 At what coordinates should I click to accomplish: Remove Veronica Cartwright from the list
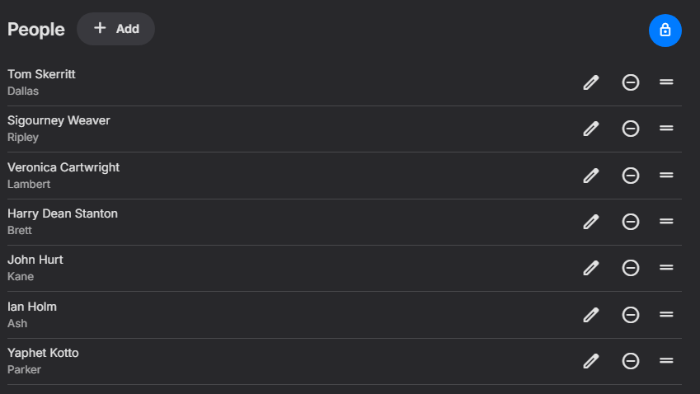click(631, 176)
